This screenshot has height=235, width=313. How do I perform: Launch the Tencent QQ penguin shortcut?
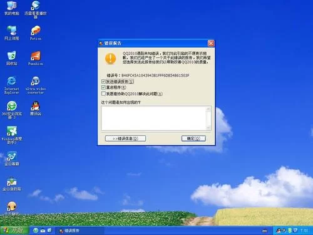pyautogui.click(x=36, y=108)
